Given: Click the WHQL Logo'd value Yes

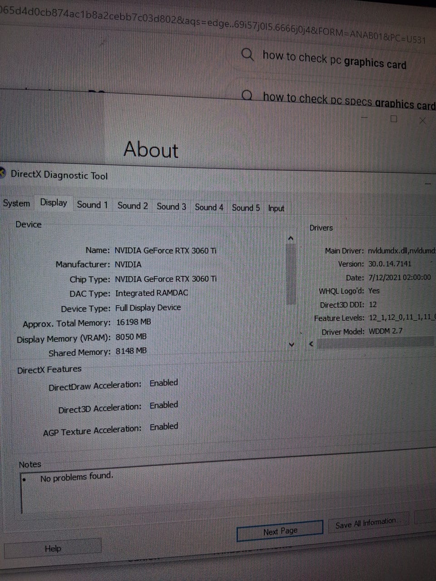Looking at the screenshot, I should pos(374,290).
